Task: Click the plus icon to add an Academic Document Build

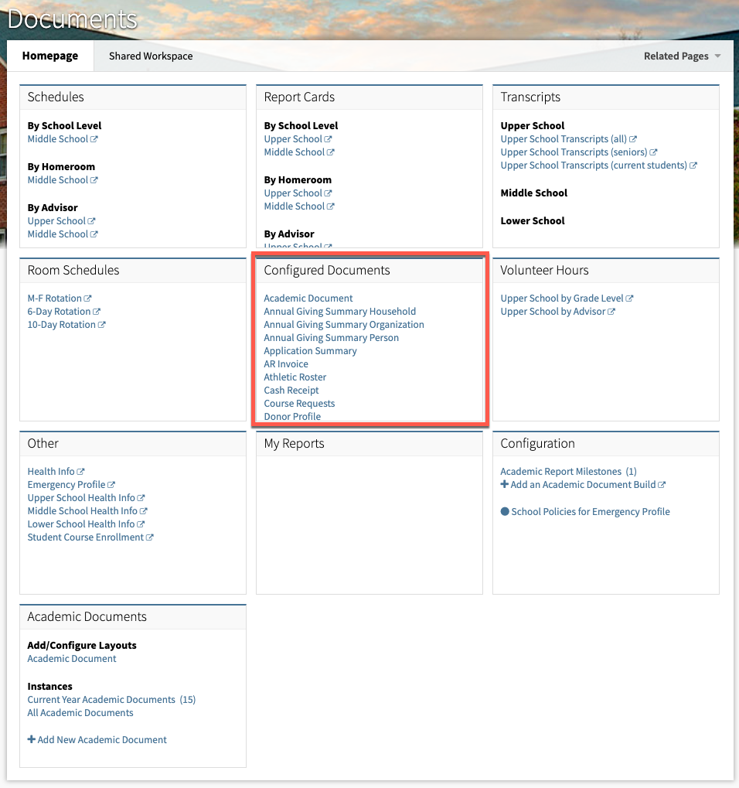Action: coord(506,485)
